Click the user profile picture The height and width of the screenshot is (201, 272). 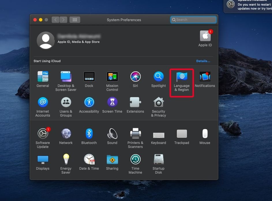click(46, 40)
